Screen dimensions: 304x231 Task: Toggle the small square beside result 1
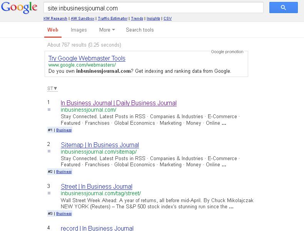pyautogui.click(x=49, y=110)
